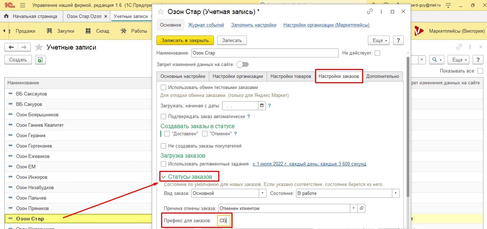Open the Дополнительно tab
The width and height of the screenshot is (487, 229).
(x=383, y=76)
